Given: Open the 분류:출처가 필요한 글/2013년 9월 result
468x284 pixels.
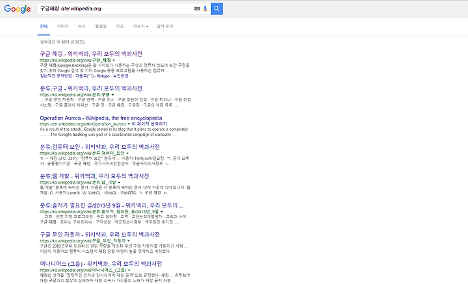Looking at the screenshot, I should (x=112, y=205).
